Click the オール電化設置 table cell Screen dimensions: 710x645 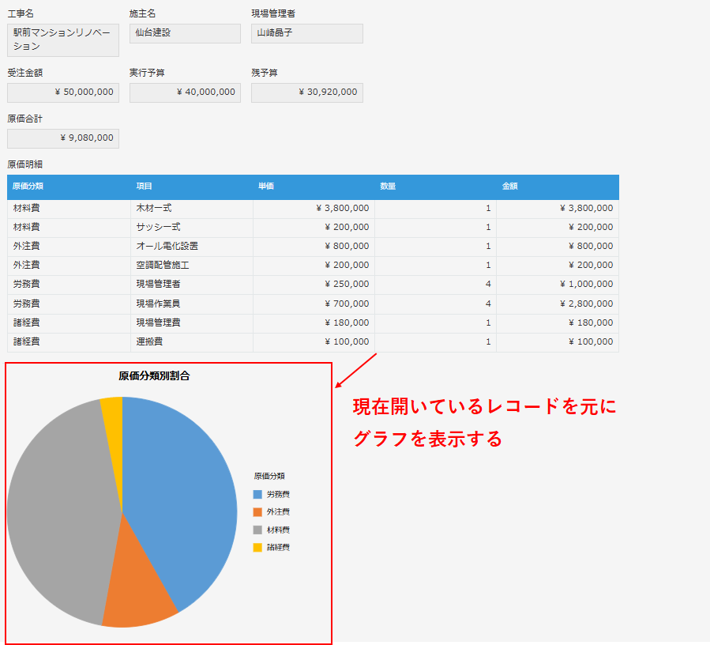tap(191, 247)
